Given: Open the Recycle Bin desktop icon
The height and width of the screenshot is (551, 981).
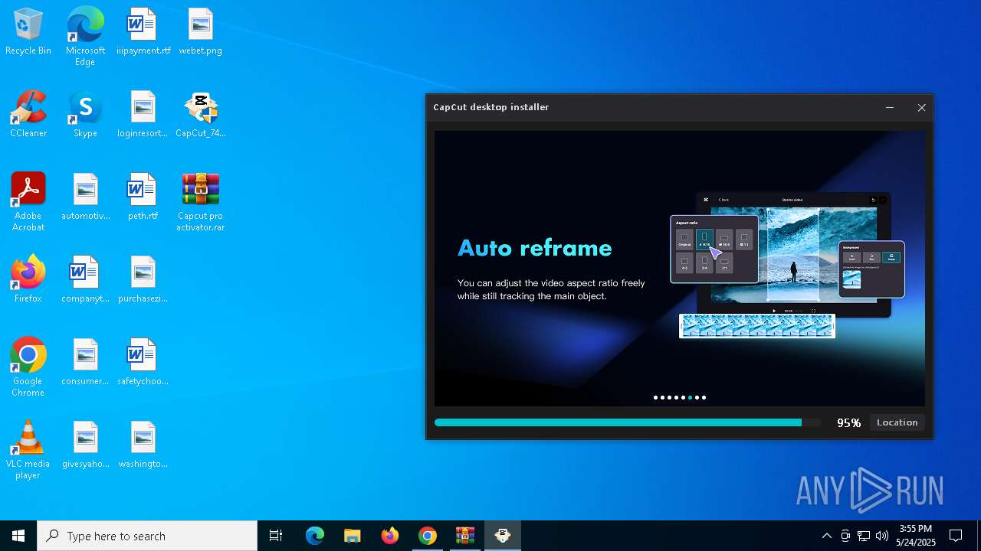Looking at the screenshot, I should point(28,32).
